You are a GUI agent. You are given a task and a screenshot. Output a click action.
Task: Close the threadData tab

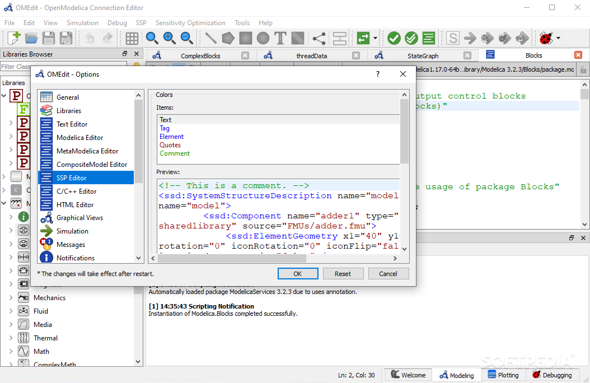pos(356,55)
